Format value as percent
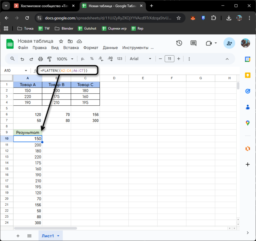256x241 pixels. (91, 59)
